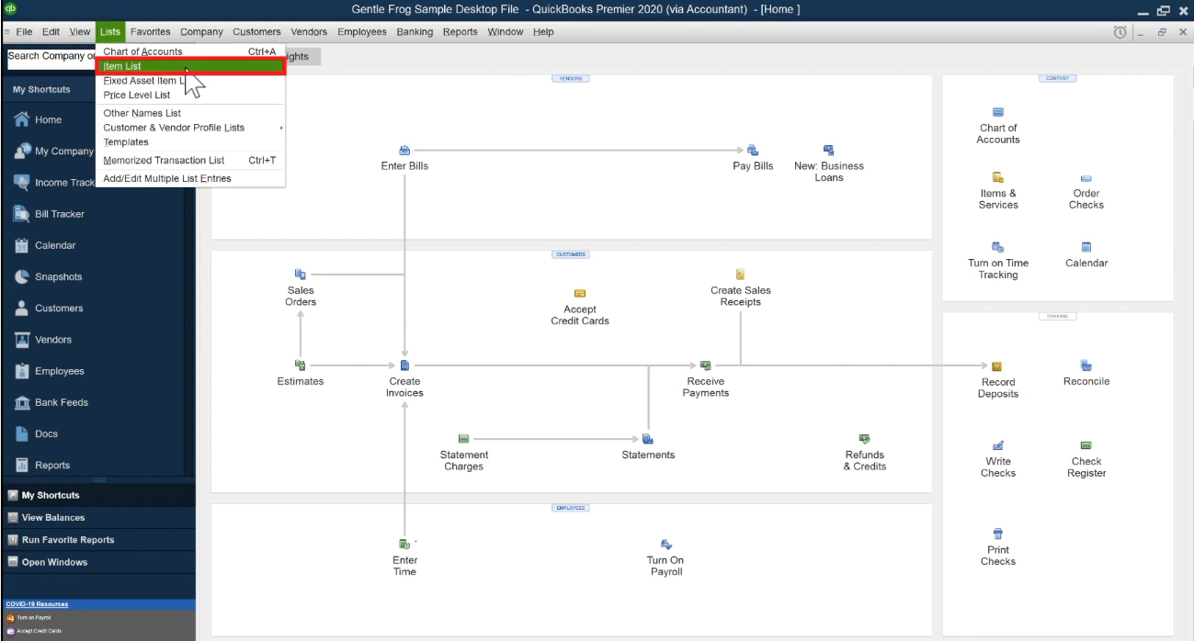Launch the Reconcile icon
1194x641 pixels.
click(1086, 365)
